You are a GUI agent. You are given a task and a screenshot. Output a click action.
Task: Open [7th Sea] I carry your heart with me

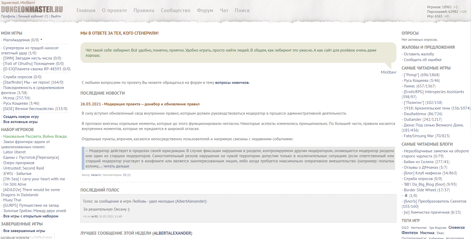tap(34, 179)
